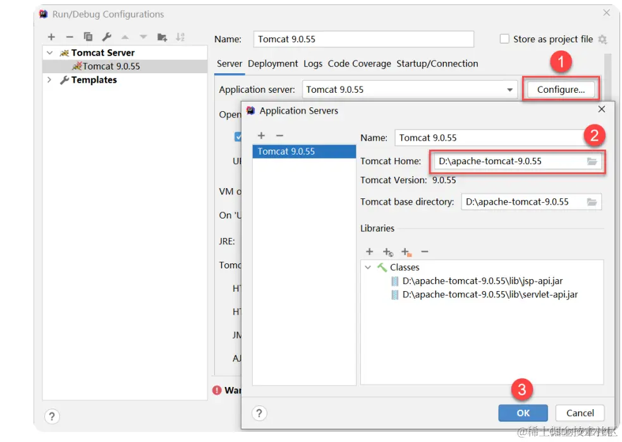Screen dimensions: 622x442
Task: Select lib\jsp-api.jar library entry
Action: (x=482, y=281)
